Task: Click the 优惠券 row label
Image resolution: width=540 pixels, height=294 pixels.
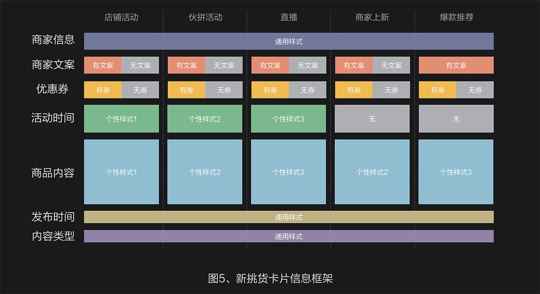Action: [x=53, y=89]
